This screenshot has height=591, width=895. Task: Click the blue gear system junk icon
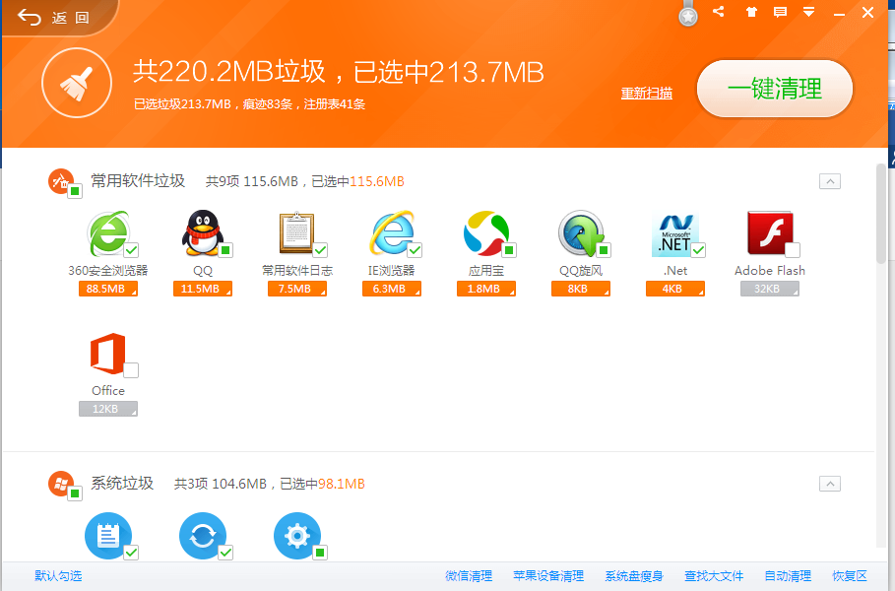coord(296,536)
